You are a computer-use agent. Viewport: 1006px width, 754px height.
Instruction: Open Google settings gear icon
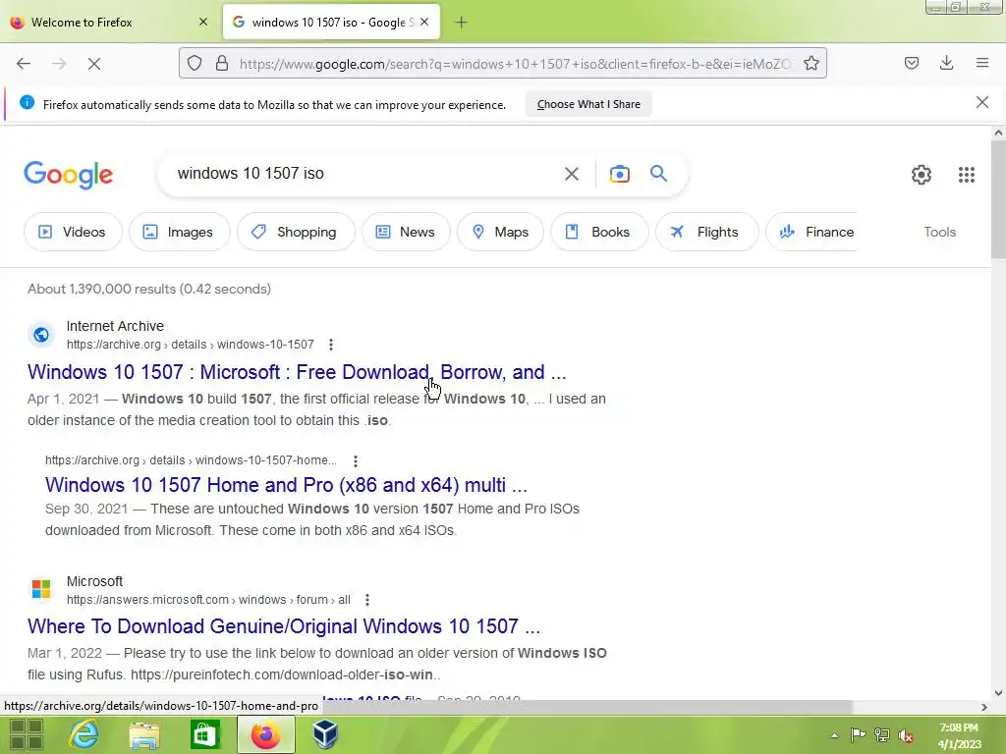click(x=922, y=175)
